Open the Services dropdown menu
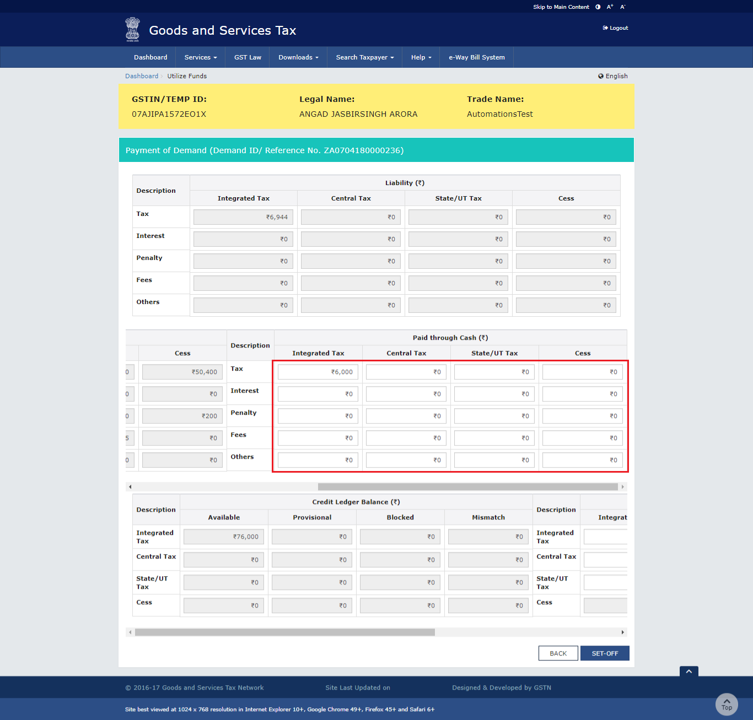 200,57
